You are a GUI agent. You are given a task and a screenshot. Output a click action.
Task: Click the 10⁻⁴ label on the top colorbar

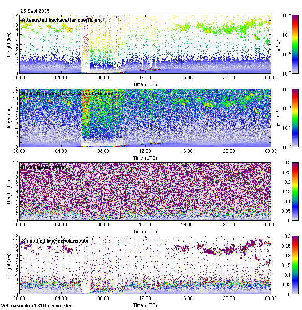coord(287,15)
